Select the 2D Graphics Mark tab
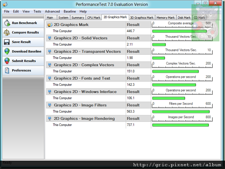The width and height of the screenshot is (225, 169). (115, 17)
